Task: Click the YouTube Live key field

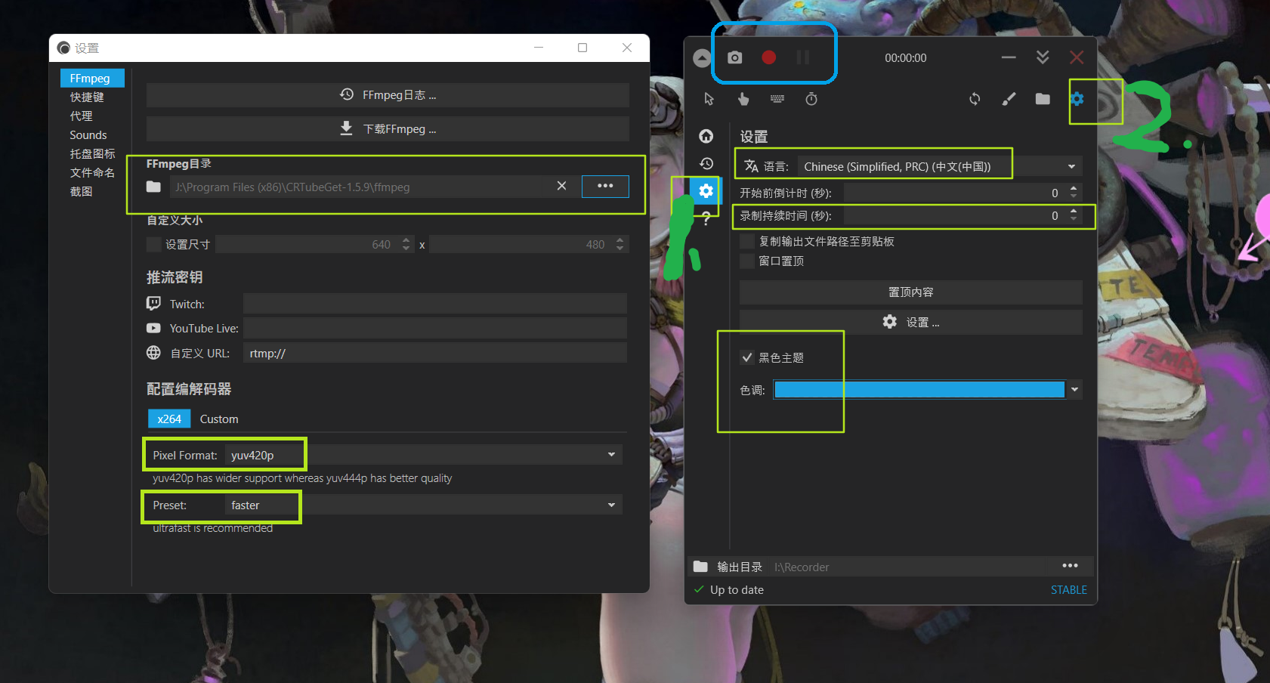Action: 435,328
